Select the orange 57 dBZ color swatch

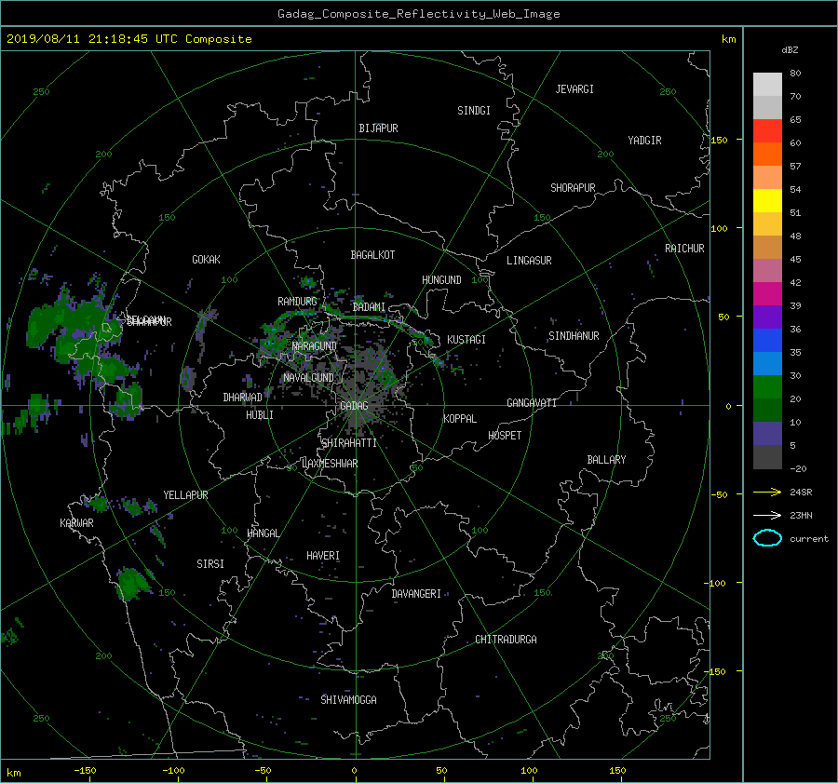[x=767, y=155]
